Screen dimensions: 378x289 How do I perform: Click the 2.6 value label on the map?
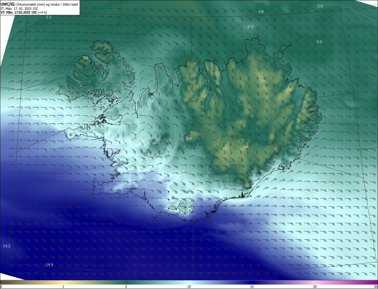click(x=289, y=90)
